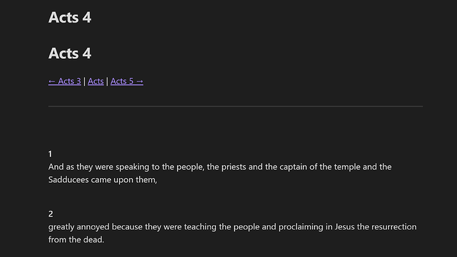Open the Acts book index link
Viewport: 457px width, 257px height.
[x=95, y=81]
